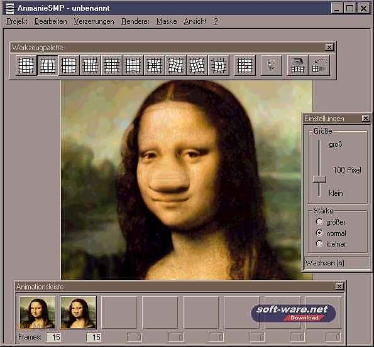Open the Bearbeiten menu

click(50, 21)
